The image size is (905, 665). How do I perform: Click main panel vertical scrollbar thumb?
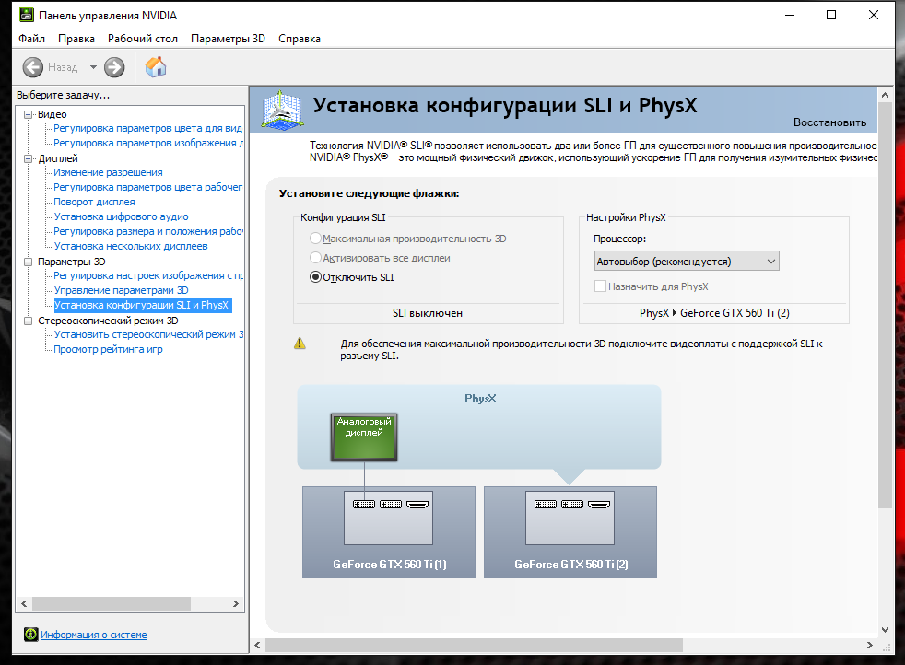point(886,306)
